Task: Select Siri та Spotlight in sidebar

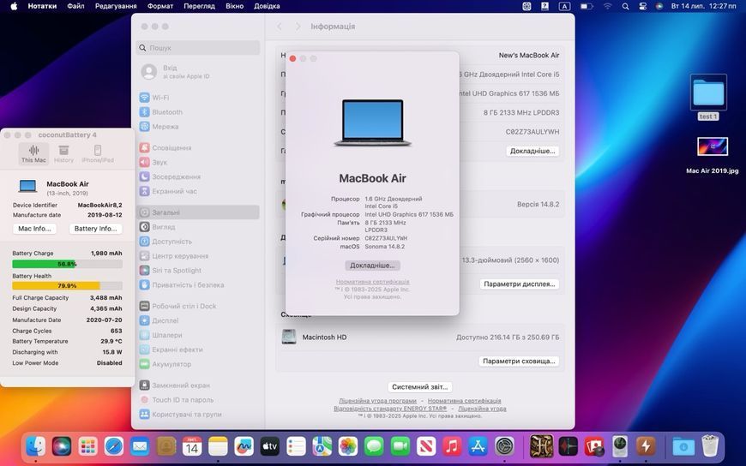Action: point(198,270)
